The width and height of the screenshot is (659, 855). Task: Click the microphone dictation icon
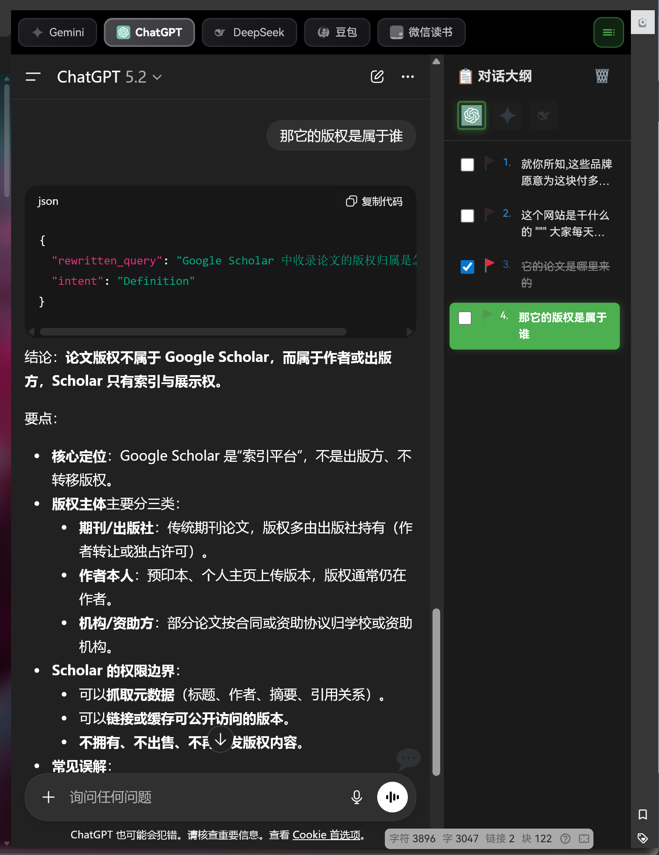tap(357, 797)
